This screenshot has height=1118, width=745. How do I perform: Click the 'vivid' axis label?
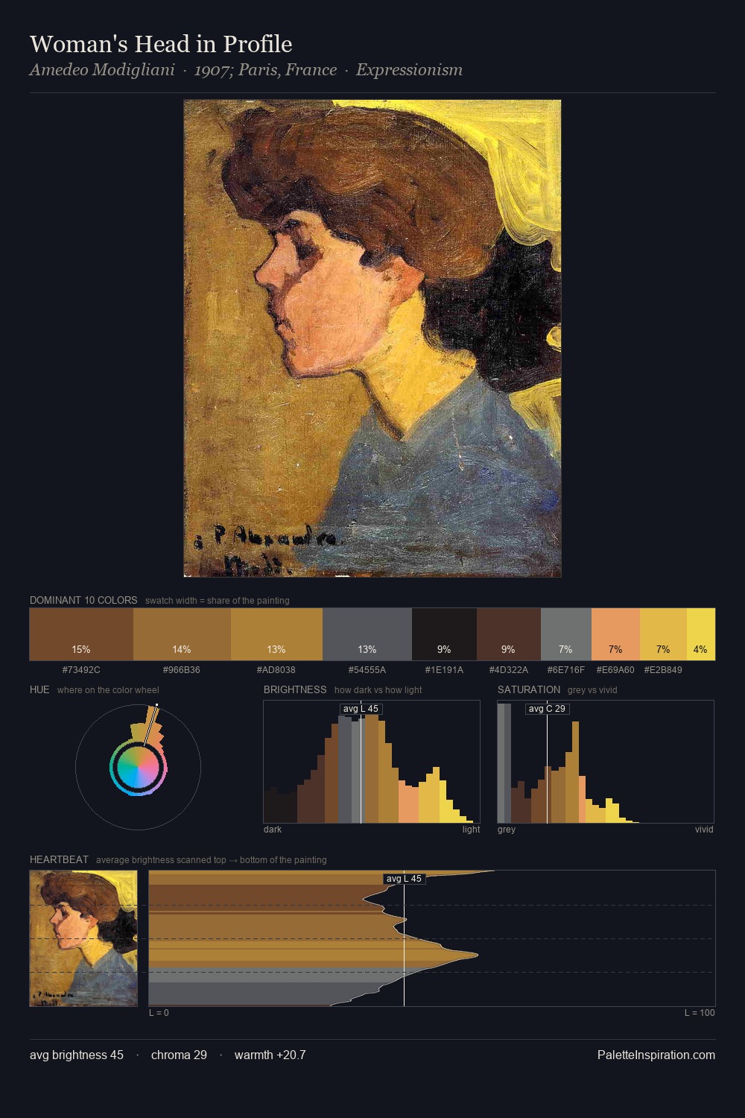704,830
